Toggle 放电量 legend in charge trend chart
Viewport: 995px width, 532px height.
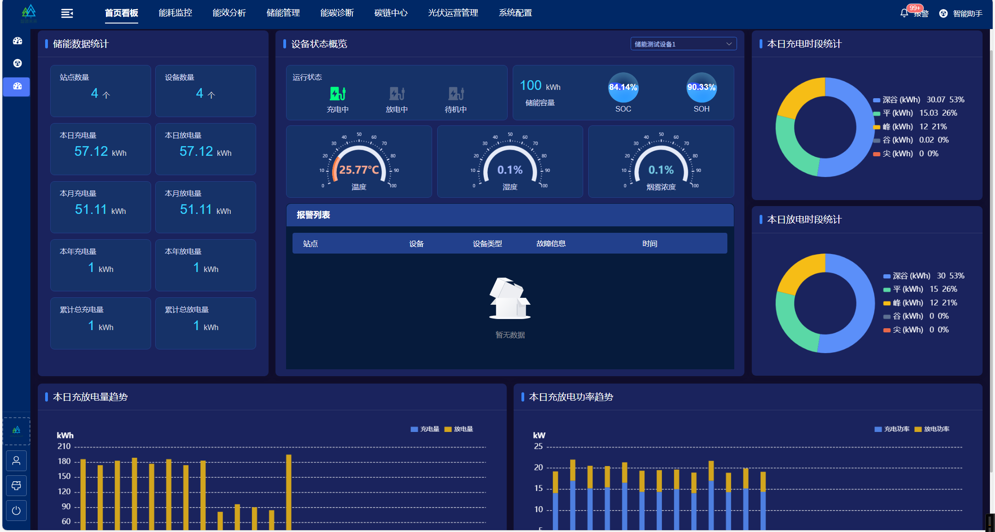tap(459, 429)
